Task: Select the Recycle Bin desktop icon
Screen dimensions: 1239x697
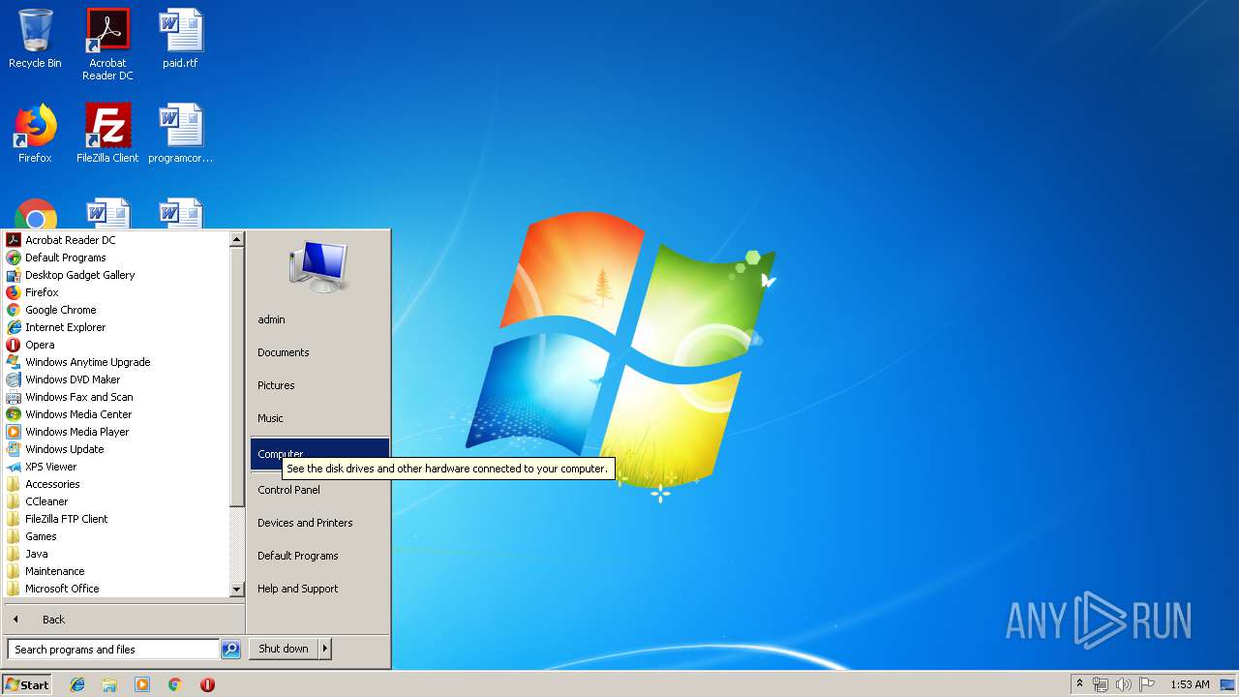Action: [x=35, y=39]
